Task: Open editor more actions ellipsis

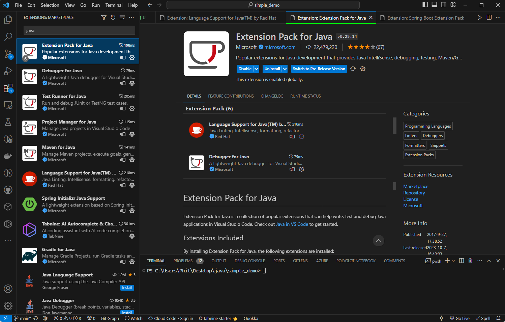Action: tap(498, 18)
